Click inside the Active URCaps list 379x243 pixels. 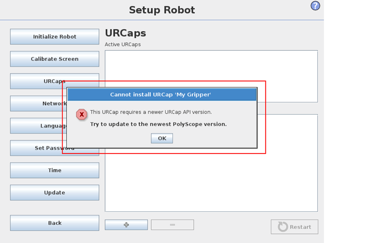pyautogui.click(x=211, y=66)
